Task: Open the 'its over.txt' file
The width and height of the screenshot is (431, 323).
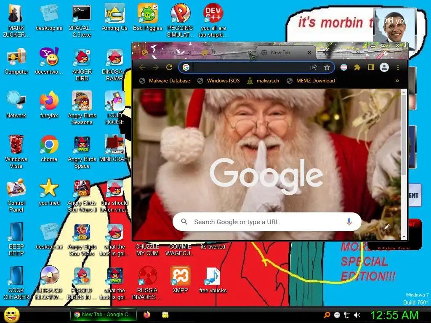Action: 213,246
